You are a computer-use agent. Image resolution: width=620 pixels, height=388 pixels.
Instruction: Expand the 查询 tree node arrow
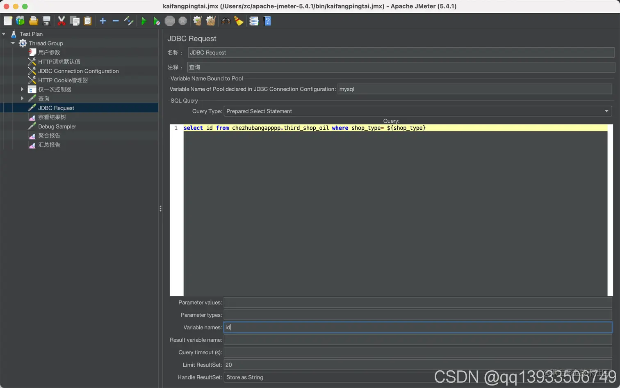(22, 99)
